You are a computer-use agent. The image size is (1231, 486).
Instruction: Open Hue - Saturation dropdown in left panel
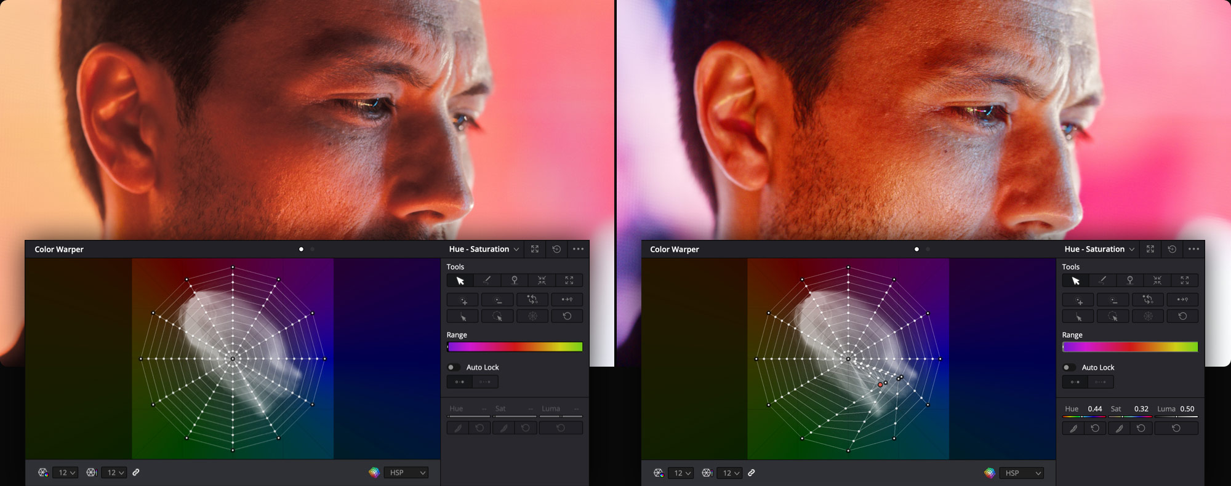(484, 249)
